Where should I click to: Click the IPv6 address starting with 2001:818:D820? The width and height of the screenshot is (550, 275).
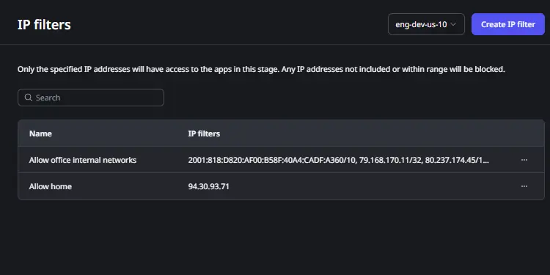(272, 160)
